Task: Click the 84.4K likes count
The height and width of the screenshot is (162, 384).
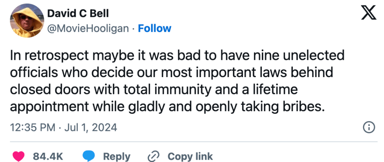Action: (x=48, y=156)
